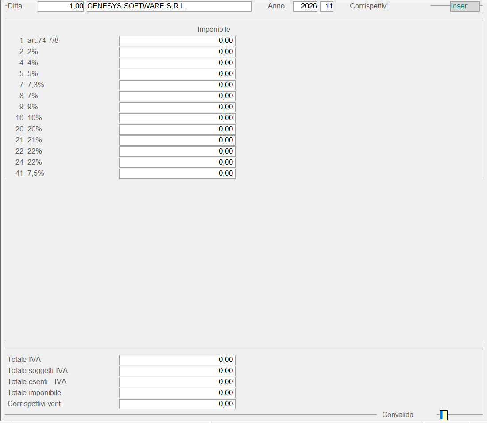Click the Inser mode button
Viewport: 487px width, 423px height.
pyautogui.click(x=464, y=6)
